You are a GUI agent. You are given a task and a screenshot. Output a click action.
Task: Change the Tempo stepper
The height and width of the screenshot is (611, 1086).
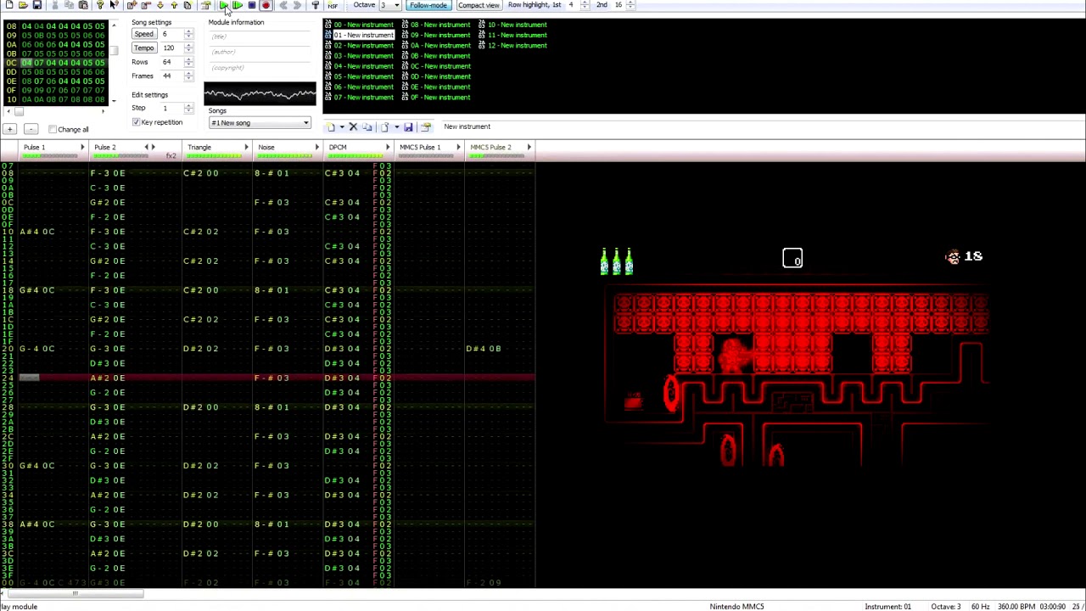(x=188, y=48)
